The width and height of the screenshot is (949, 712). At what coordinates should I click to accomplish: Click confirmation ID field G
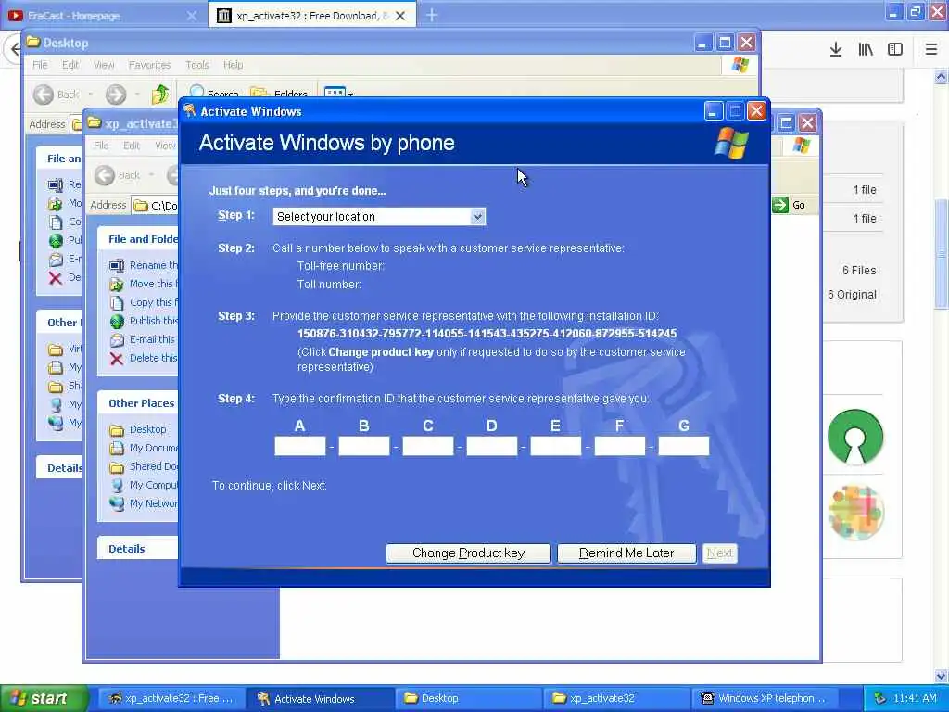click(x=684, y=446)
